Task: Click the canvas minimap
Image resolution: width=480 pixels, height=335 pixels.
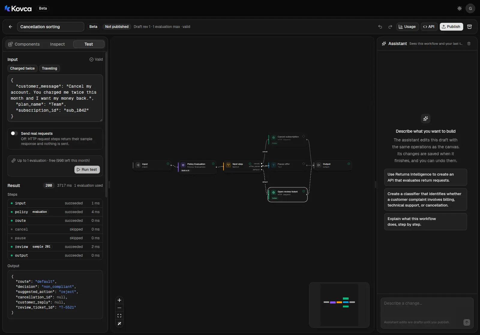Action: 339,305
